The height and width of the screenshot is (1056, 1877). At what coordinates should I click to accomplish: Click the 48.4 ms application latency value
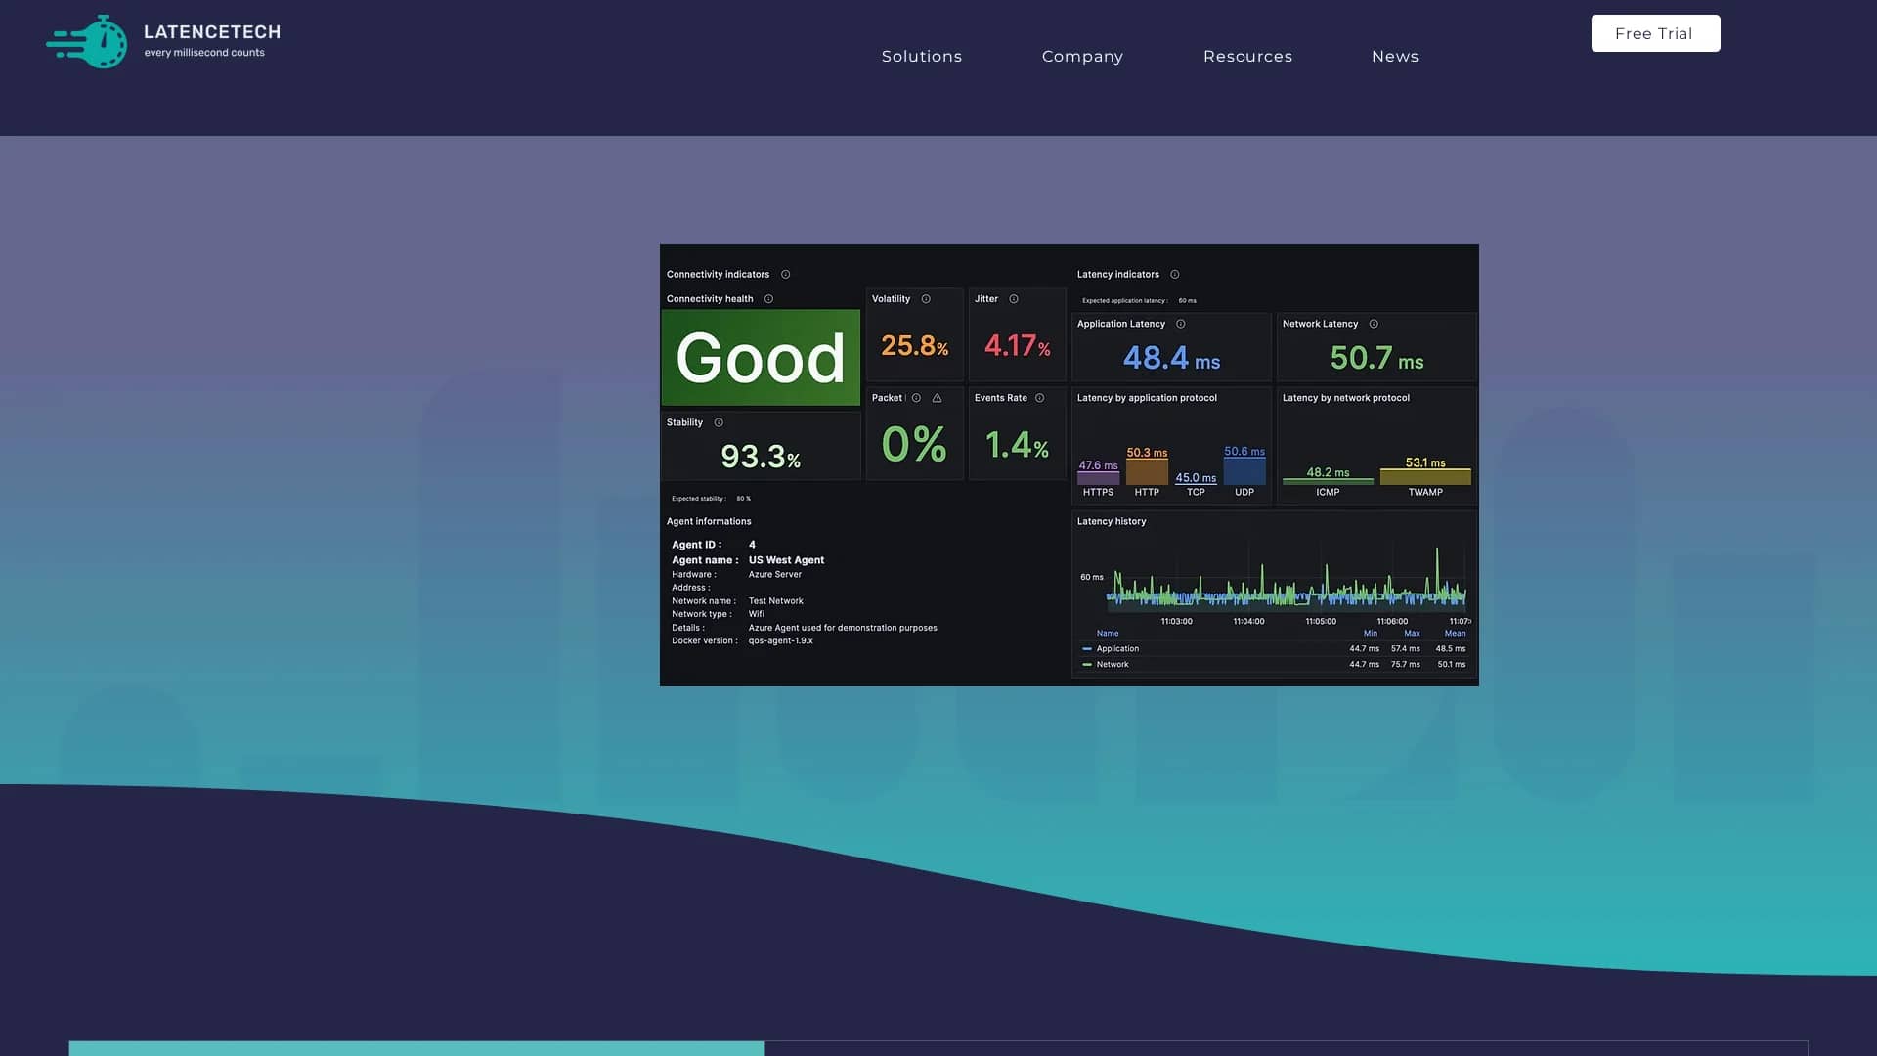point(1171,359)
